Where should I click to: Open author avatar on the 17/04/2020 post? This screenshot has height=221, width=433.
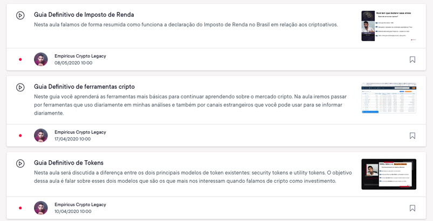tap(41, 136)
